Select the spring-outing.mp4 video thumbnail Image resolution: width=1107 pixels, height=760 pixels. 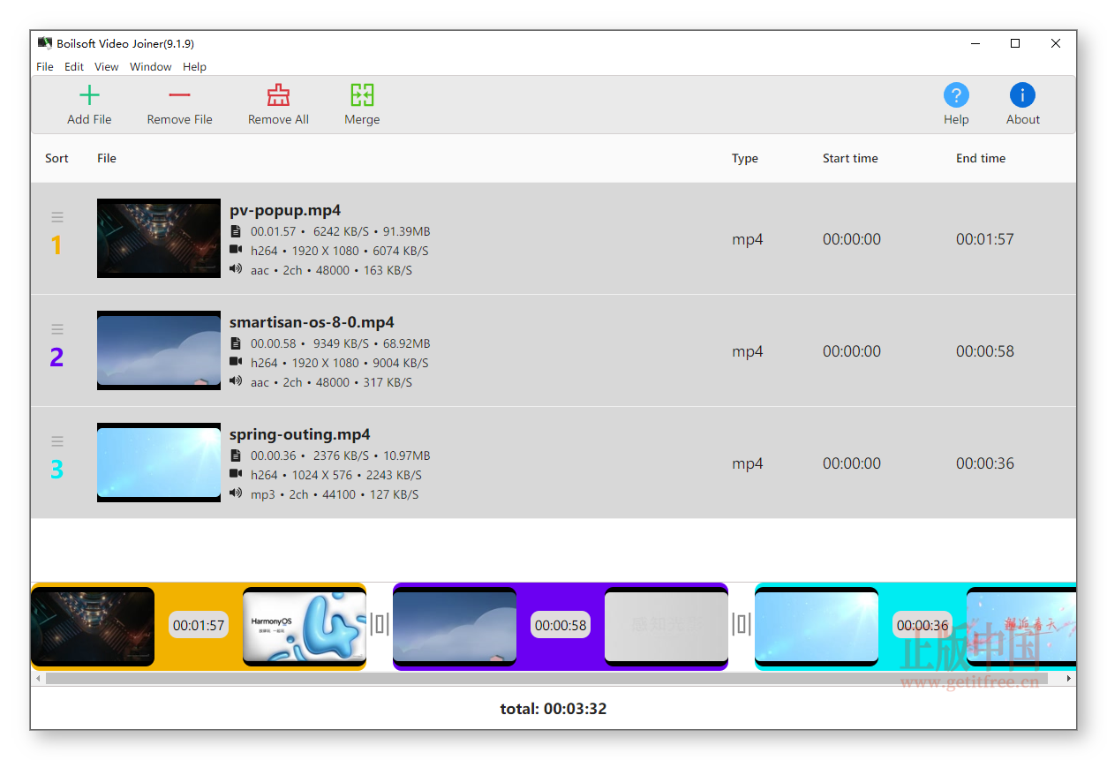tap(159, 463)
